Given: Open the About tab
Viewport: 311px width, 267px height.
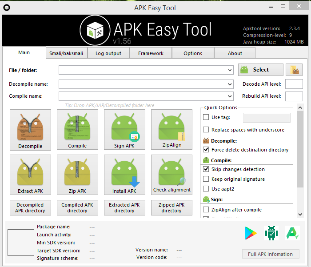Looking at the screenshot, I should click(x=235, y=53).
